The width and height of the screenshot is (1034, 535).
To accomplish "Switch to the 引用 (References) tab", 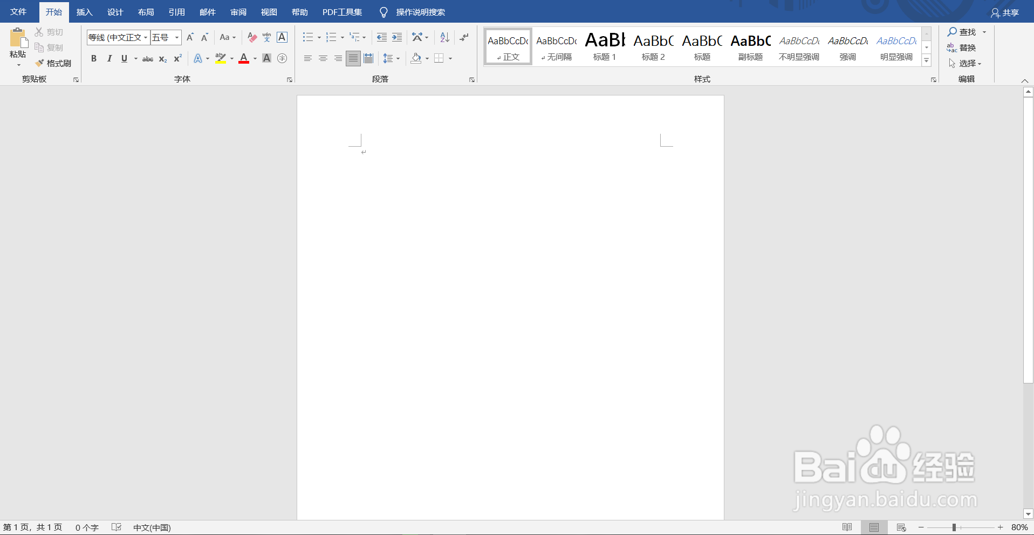I will (177, 12).
